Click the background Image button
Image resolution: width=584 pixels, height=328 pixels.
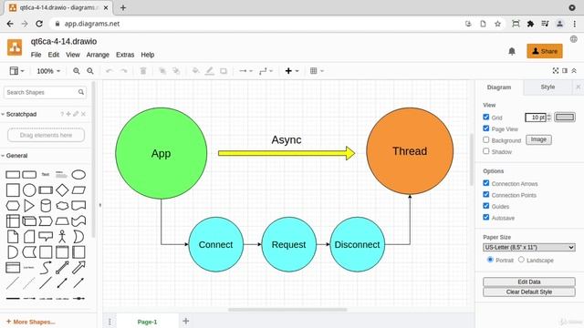538,139
